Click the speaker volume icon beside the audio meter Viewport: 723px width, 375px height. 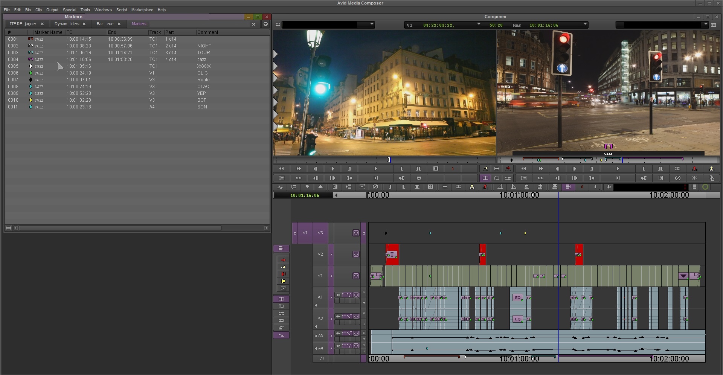(x=609, y=187)
